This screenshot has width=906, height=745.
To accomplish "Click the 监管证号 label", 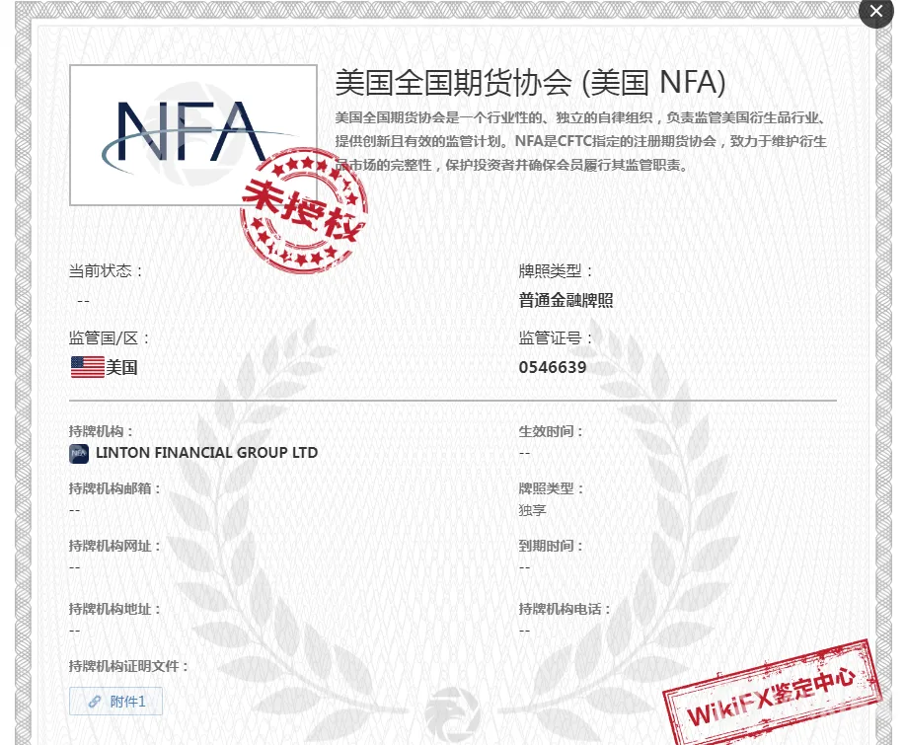I will point(556,337).
